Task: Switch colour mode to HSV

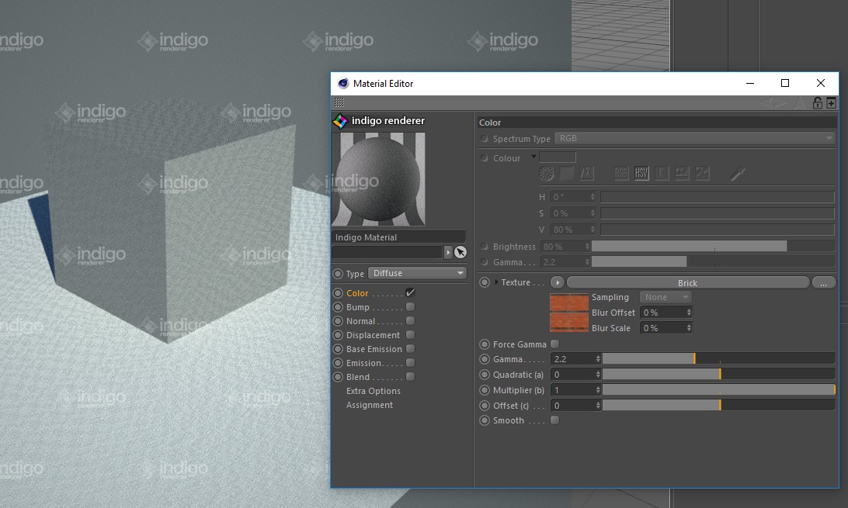Action: [641, 174]
